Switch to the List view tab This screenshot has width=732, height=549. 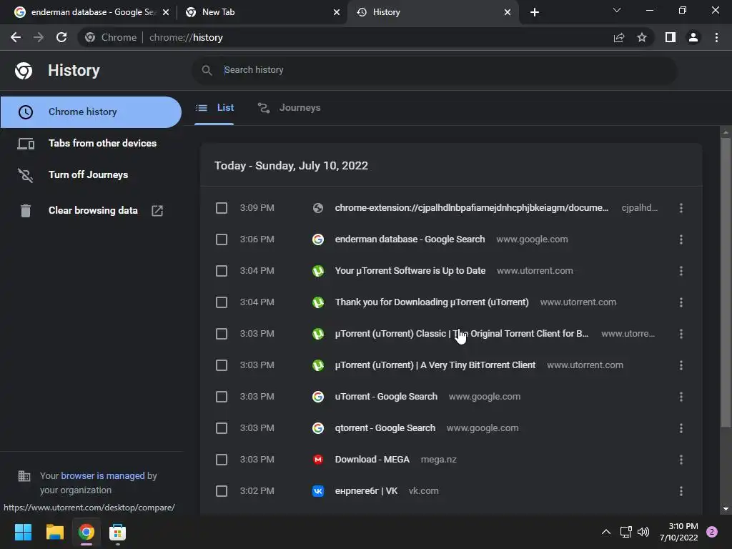214,108
